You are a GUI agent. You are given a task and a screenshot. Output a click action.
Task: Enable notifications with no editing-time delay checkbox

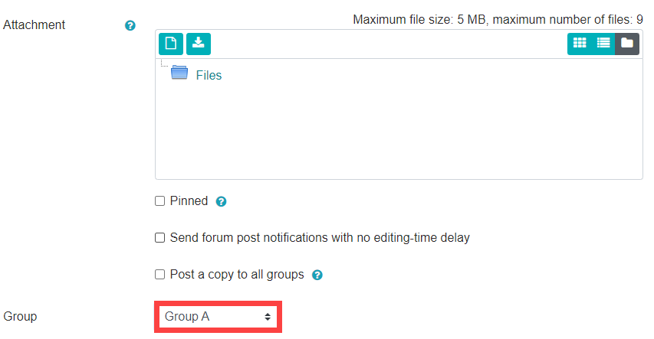tap(159, 238)
